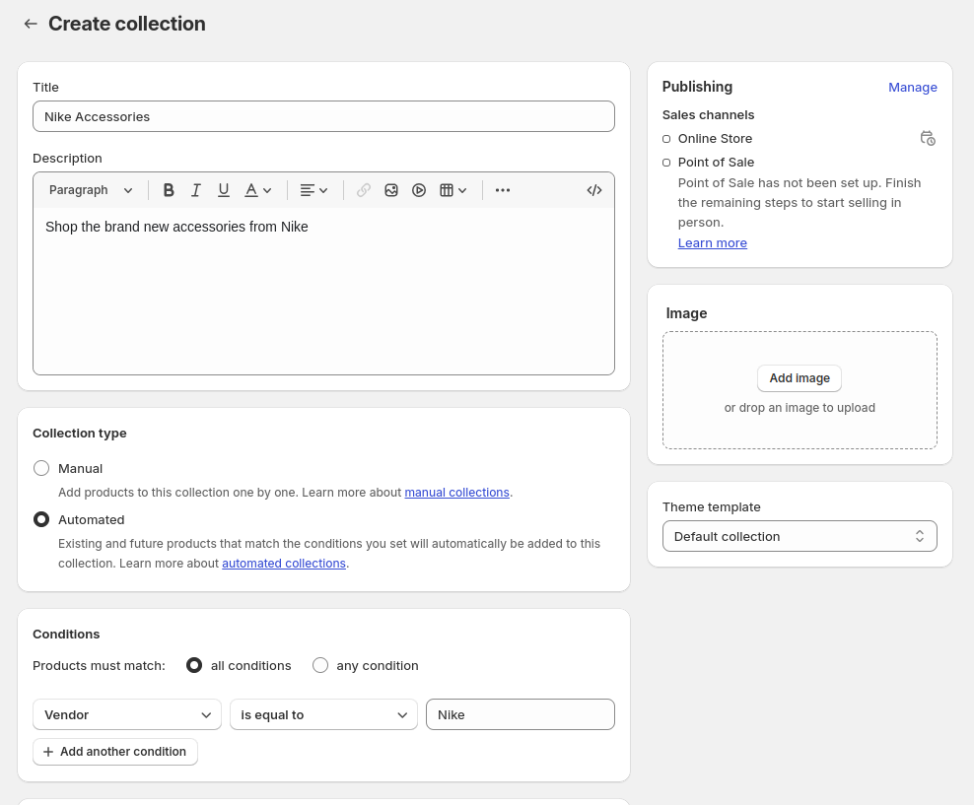The image size is (974, 805).
Task: Click into the description text area
Action: (x=323, y=291)
